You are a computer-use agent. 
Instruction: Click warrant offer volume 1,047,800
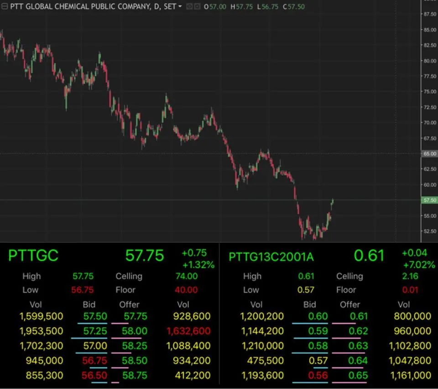coord(410,361)
